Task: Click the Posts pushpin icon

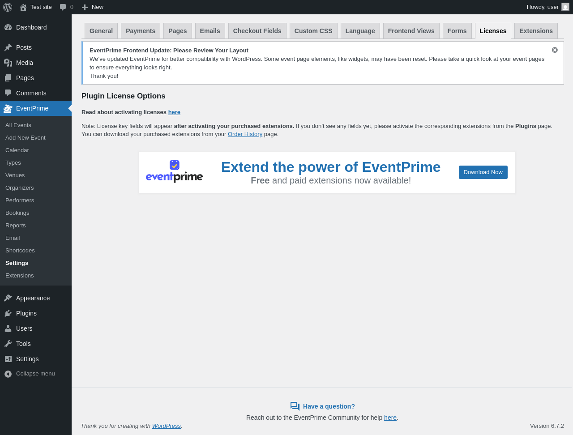Action: (8, 47)
